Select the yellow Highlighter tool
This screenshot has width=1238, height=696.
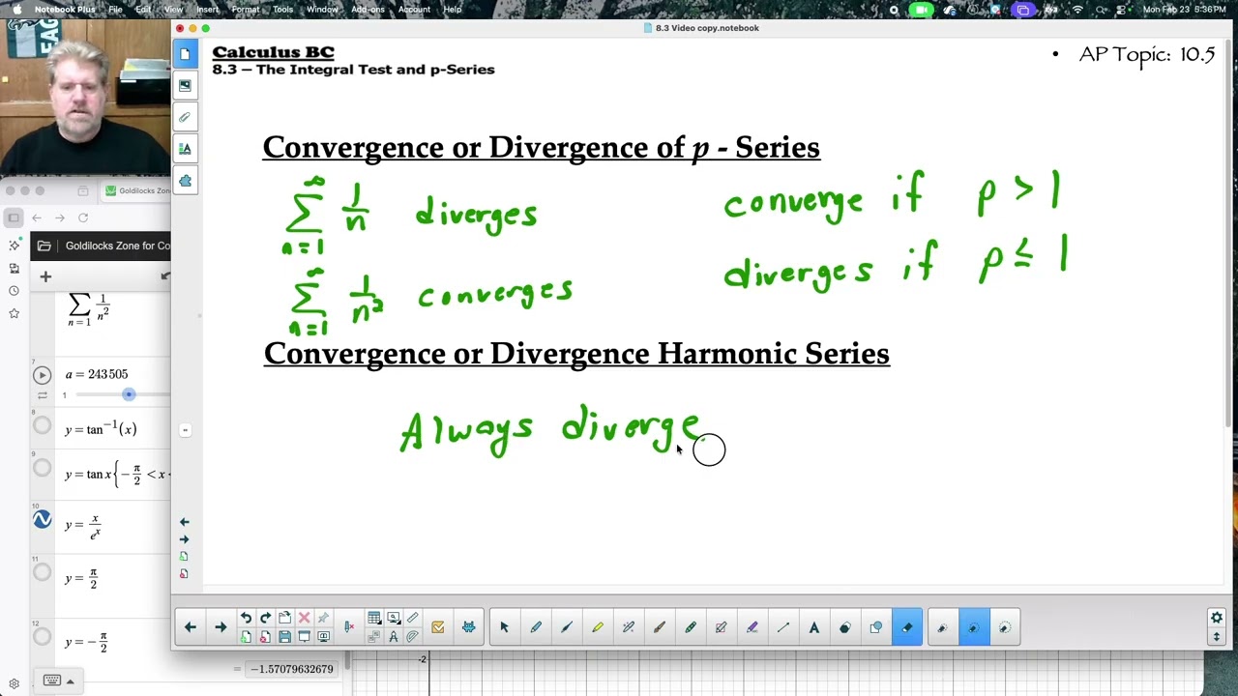(x=597, y=627)
